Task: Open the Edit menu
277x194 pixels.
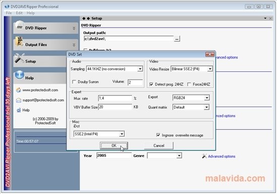Action: (x=19, y=13)
